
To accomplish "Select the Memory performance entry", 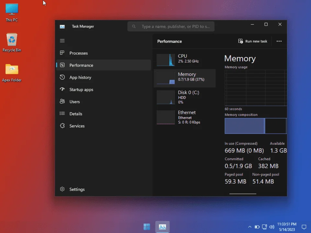I will coord(185,78).
